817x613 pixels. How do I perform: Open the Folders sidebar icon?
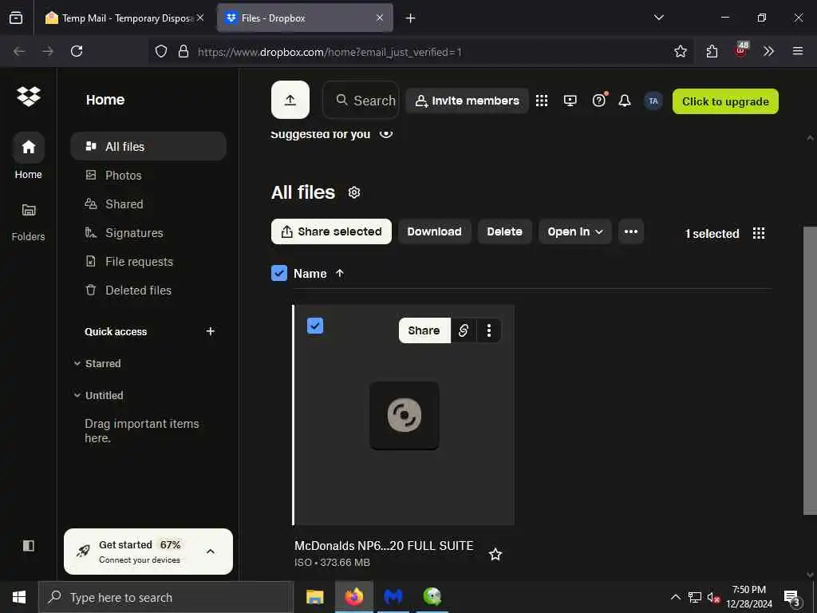(x=28, y=210)
